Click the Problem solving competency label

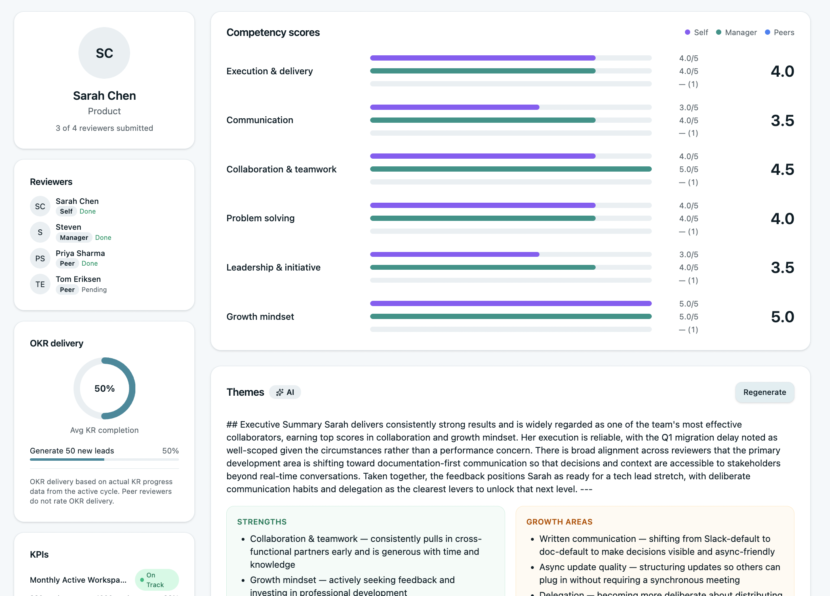point(260,218)
